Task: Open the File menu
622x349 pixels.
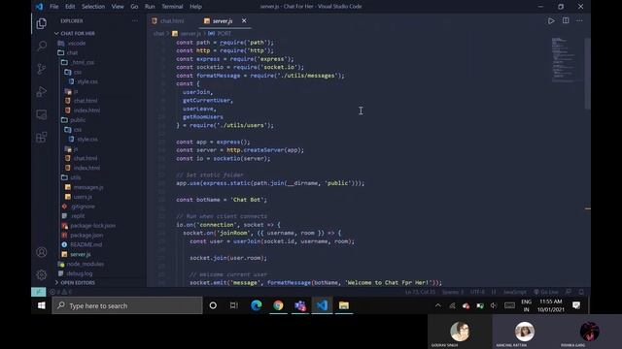Action: click(54, 7)
